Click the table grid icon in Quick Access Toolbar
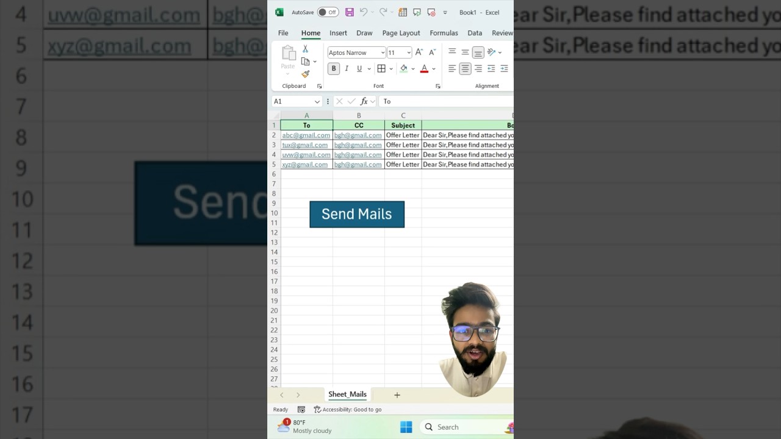Screen dimensions: 781x439 403,12
